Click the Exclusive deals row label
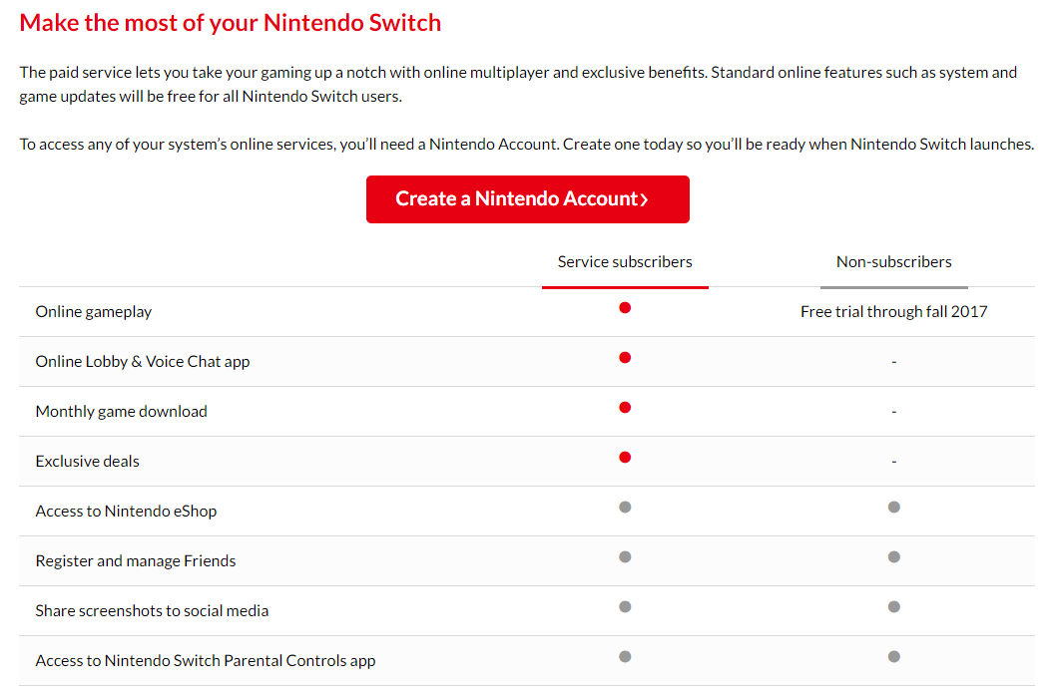The image size is (1056, 695). click(87, 461)
